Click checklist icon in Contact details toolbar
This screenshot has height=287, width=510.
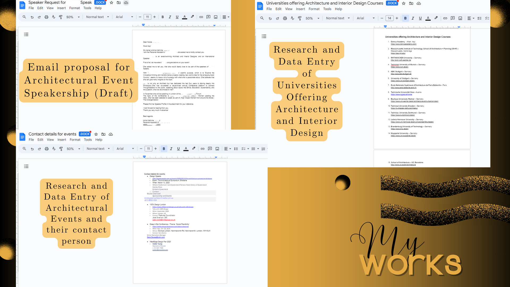tap(243, 149)
